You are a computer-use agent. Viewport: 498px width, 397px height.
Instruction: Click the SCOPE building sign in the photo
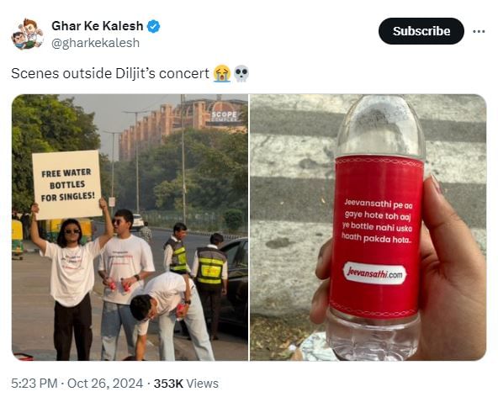pyautogui.click(x=225, y=116)
